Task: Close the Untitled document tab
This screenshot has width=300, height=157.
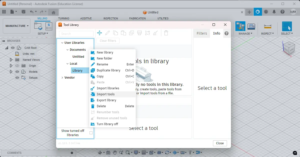Action: (242, 12)
